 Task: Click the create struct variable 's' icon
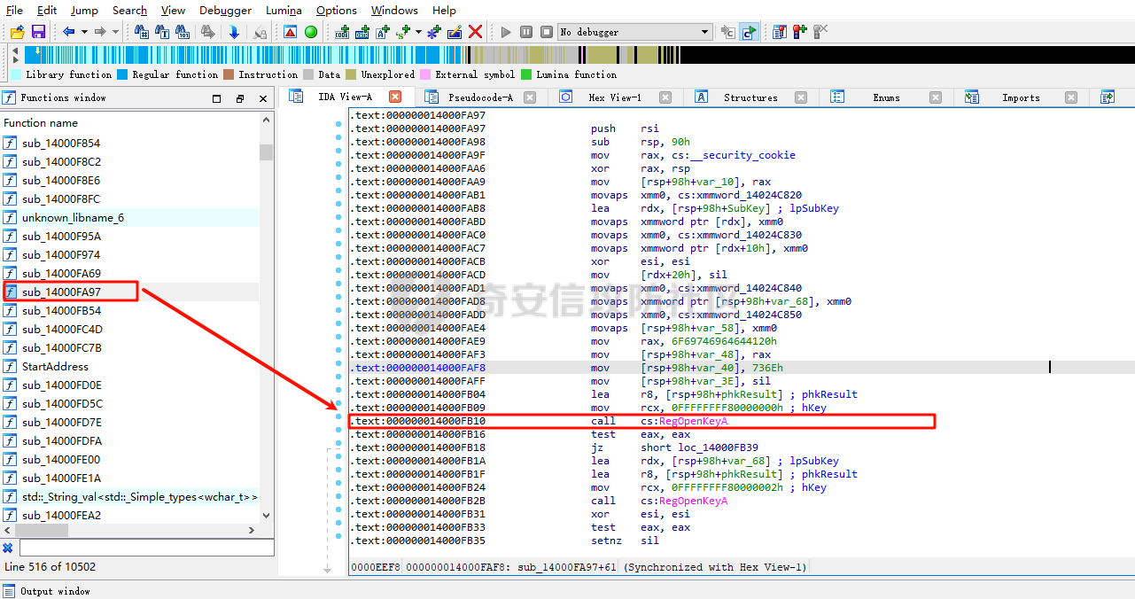pos(403,32)
